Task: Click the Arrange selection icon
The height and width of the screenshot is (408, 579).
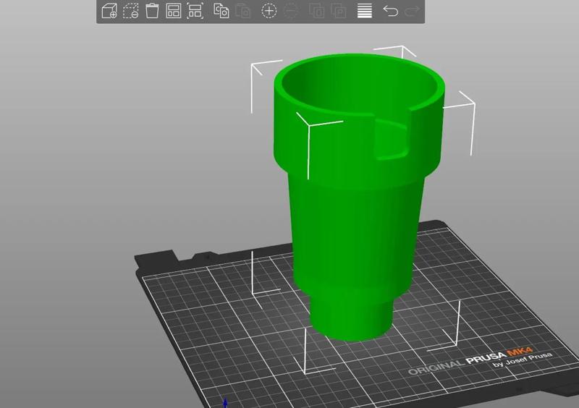Action: point(195,11)
